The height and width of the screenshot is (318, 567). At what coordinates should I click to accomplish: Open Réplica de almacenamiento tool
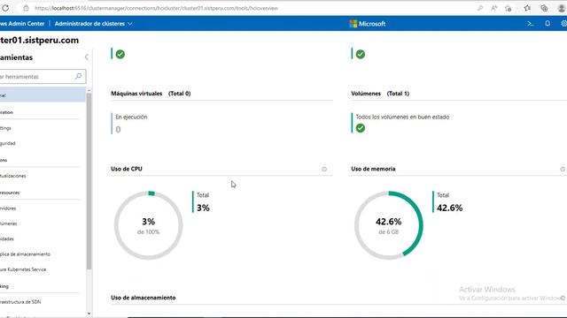25,254
